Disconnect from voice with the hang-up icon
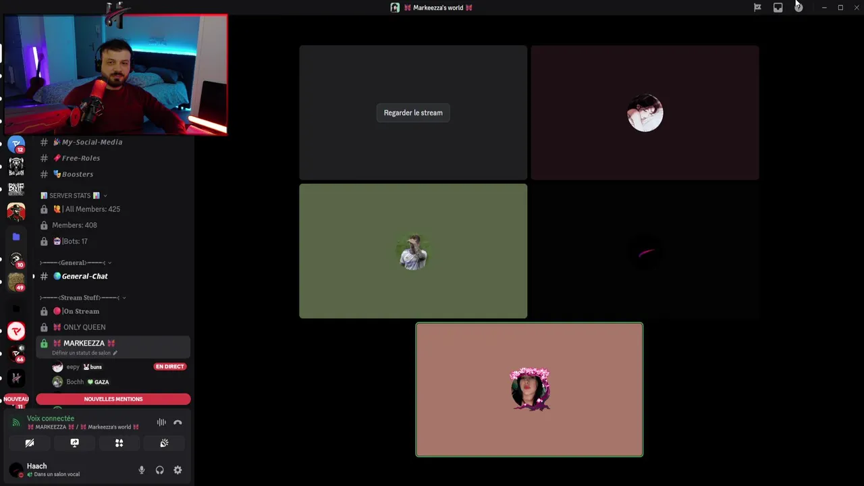The width and height of the screenshot is (864, 486). (178, 423)
